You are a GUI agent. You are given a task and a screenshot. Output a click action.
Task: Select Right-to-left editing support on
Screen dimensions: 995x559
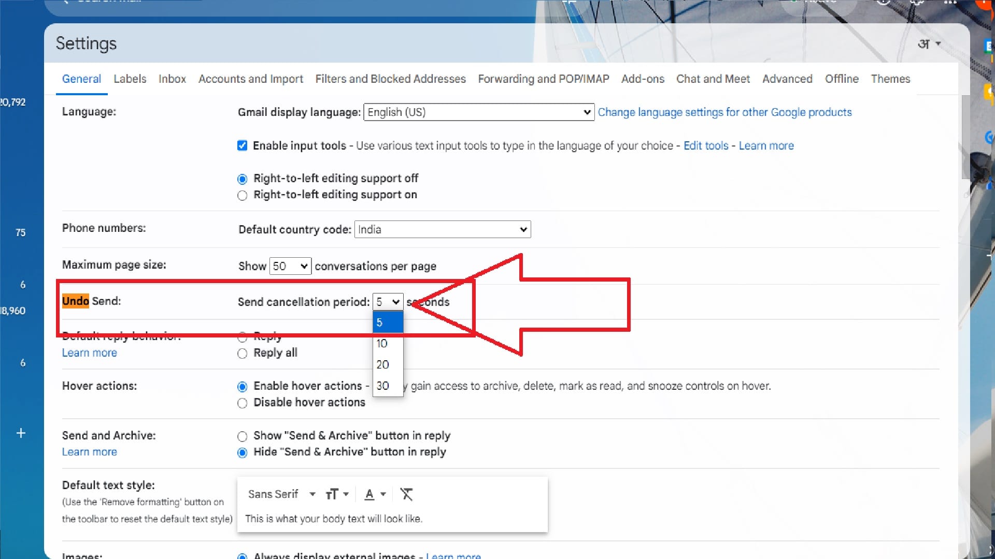point(242,196)
